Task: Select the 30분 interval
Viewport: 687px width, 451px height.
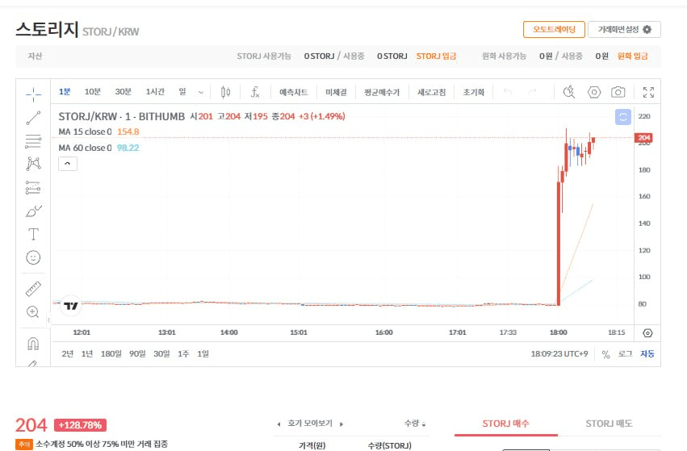Action: 124,91
